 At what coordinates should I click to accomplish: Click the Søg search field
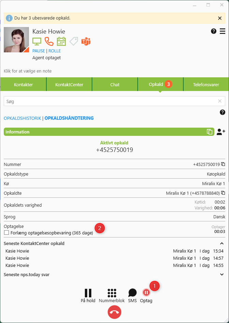114,101
